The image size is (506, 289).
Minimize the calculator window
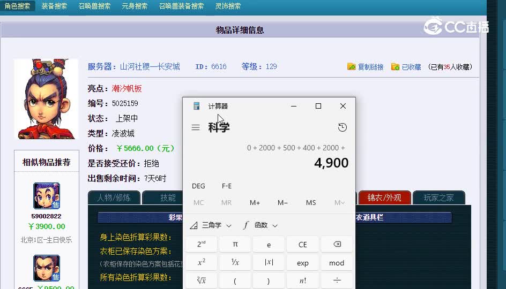(294, 106)
